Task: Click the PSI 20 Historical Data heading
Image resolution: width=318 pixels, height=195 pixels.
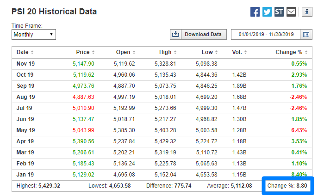Action: pyautogui.click(x=54, y=12)
